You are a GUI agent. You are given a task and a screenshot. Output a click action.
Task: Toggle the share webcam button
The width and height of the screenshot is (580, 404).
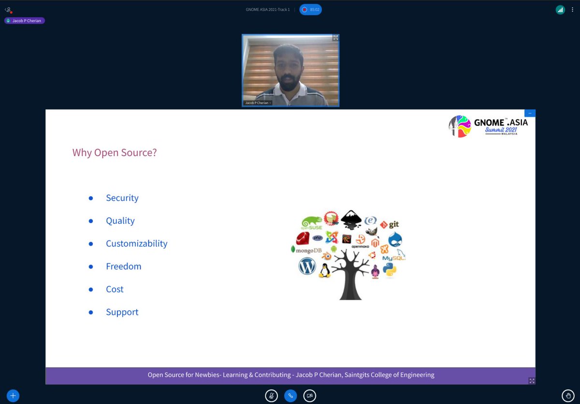[x=310, y=395]
